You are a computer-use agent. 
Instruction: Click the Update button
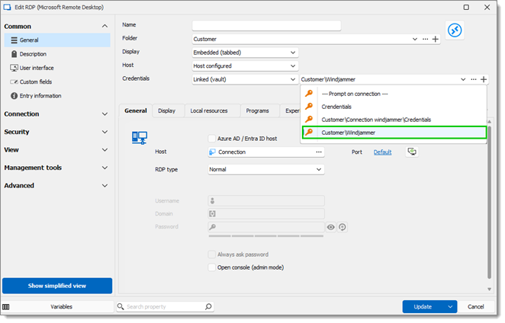point(423,306)
